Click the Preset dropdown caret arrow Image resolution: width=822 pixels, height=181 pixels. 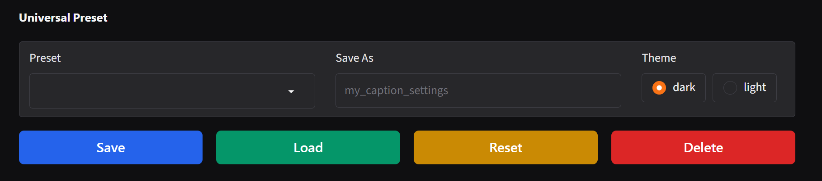[x=291, y=91]
